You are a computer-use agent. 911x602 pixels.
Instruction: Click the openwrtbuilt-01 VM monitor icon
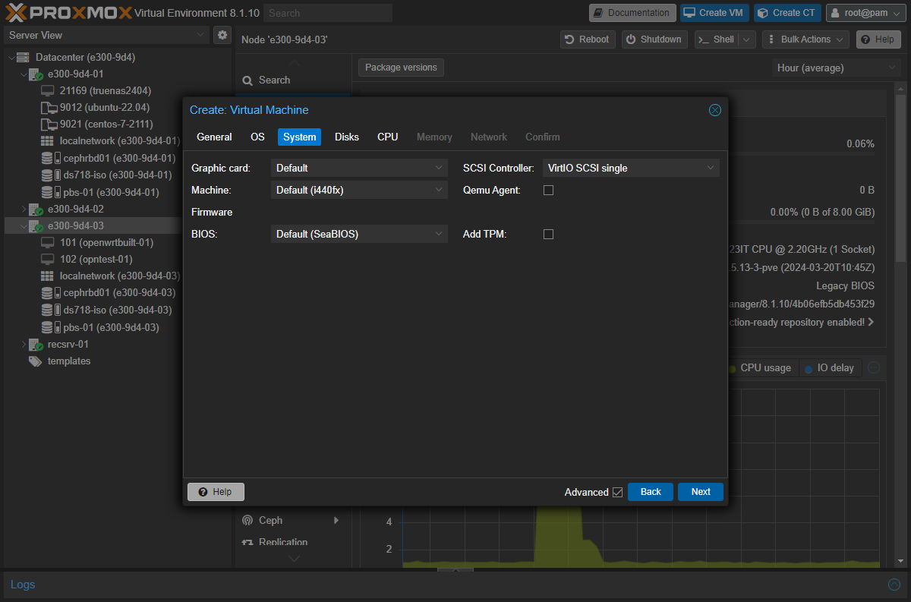47,243
